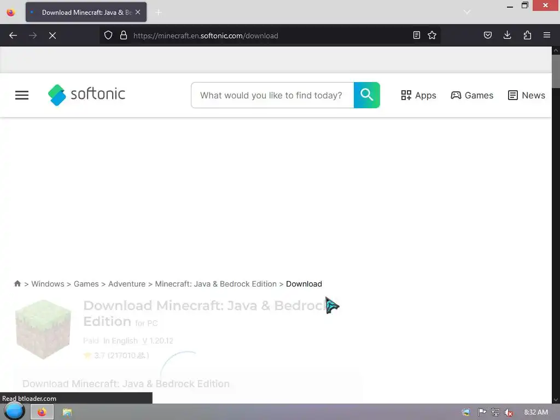Viewport: 560px width, 420px height.
Task: Click the page vertical scrollbar thumb
Action: [556, 71]
